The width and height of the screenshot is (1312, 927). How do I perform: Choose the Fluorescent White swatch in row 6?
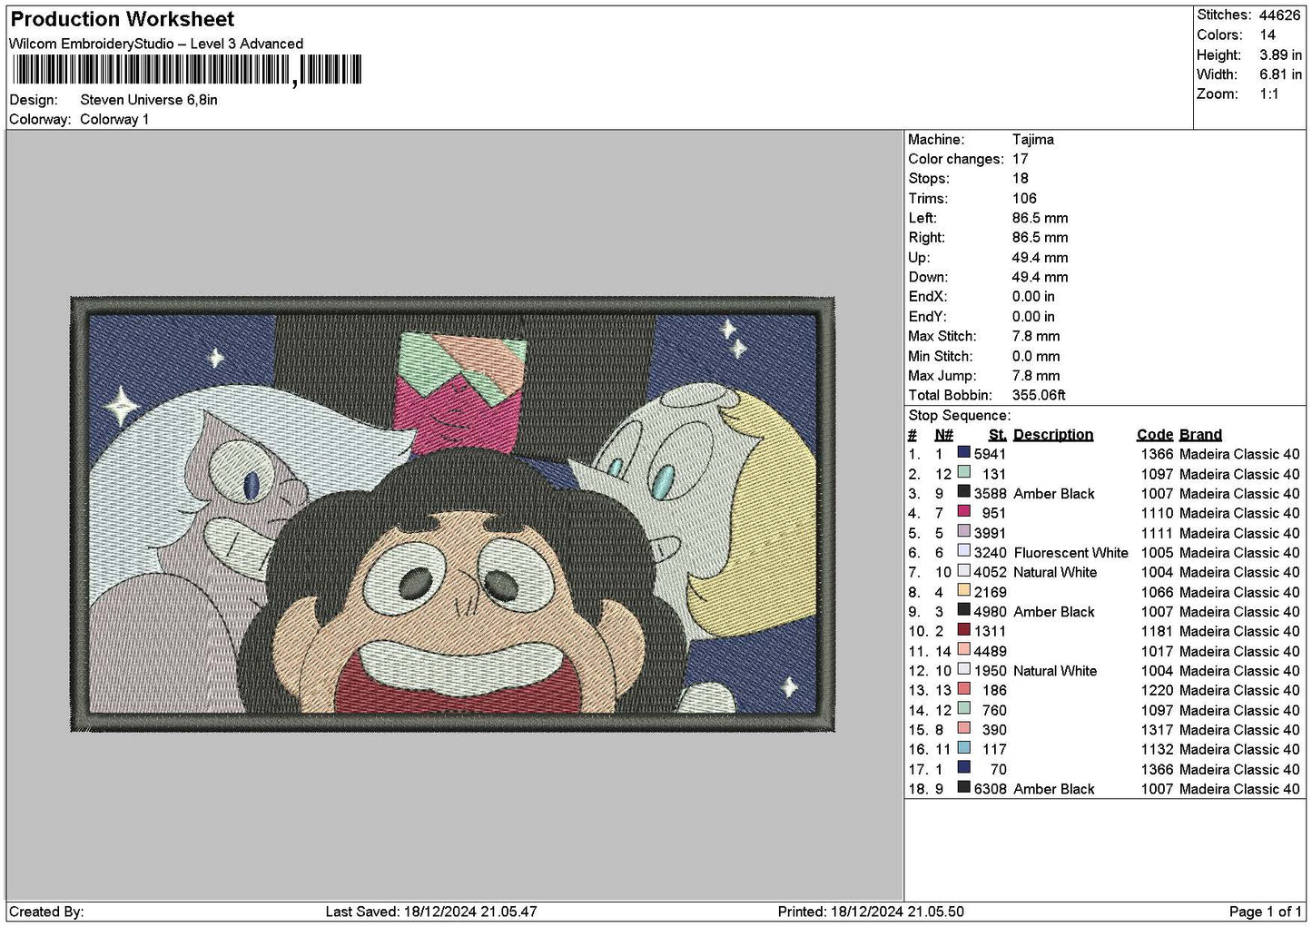pyautogui.click(x=964, y=552)
